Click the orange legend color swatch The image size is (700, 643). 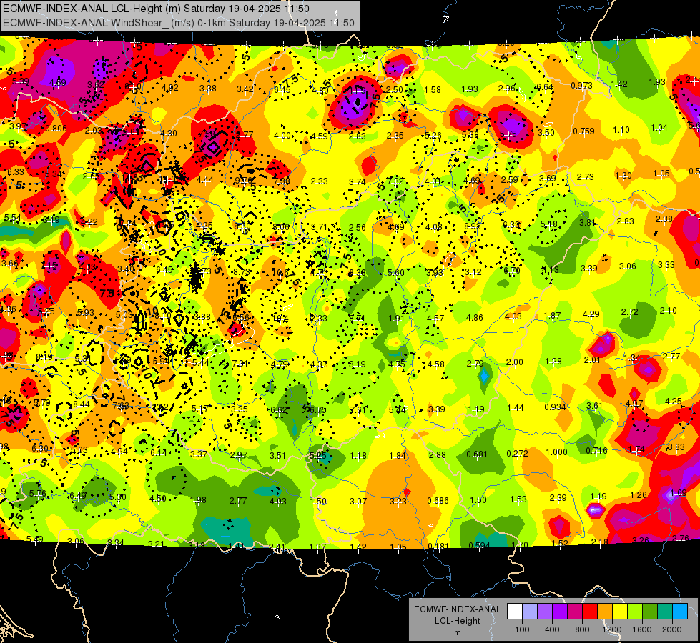(605, 612)
